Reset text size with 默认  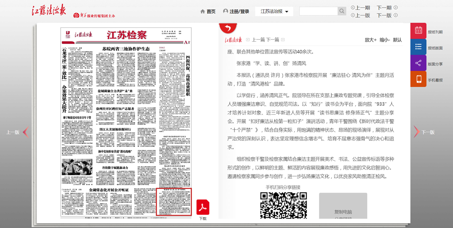pos(397,40)
